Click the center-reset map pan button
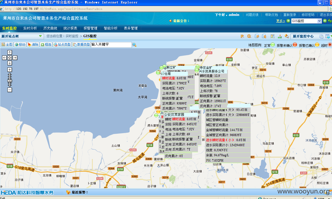This screenshot has width=332, height=199. pyautogui.click(x=10, y=58)
